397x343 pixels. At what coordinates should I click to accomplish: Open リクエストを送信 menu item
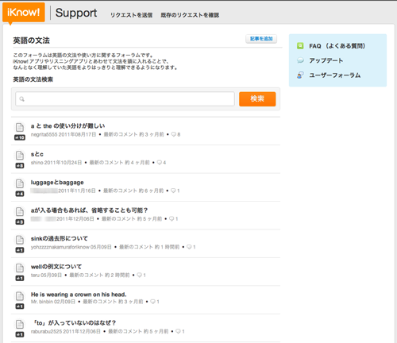tap(131, 15)
